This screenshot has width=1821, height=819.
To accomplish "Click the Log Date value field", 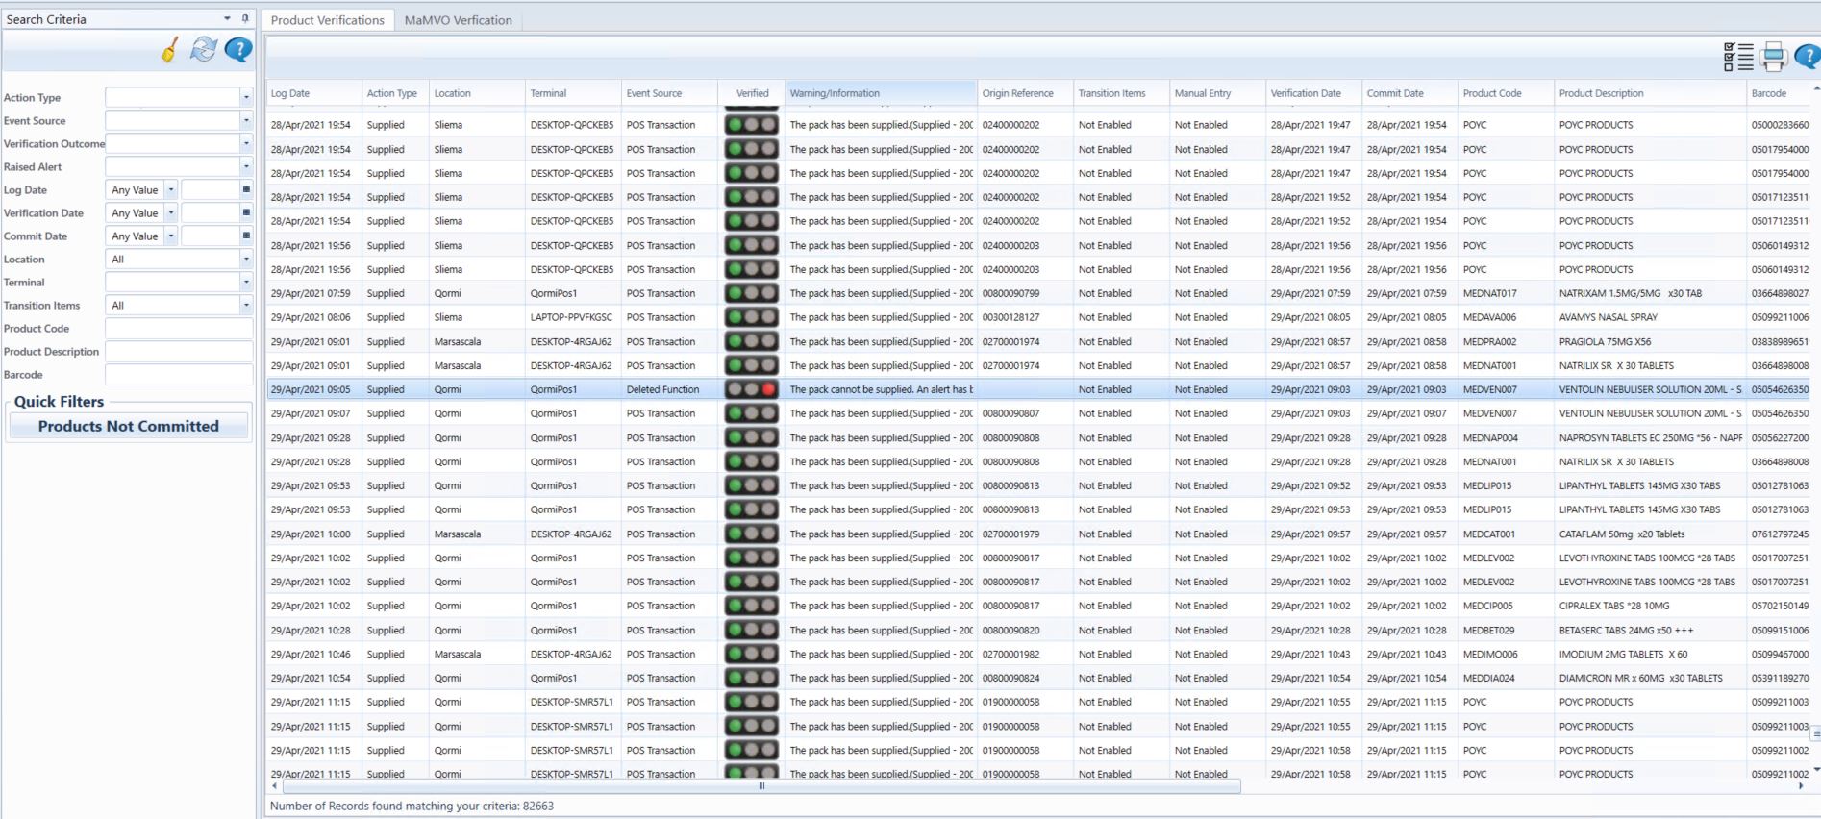I will tap(210, 189).
